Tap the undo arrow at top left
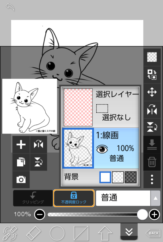 point(10,7)
